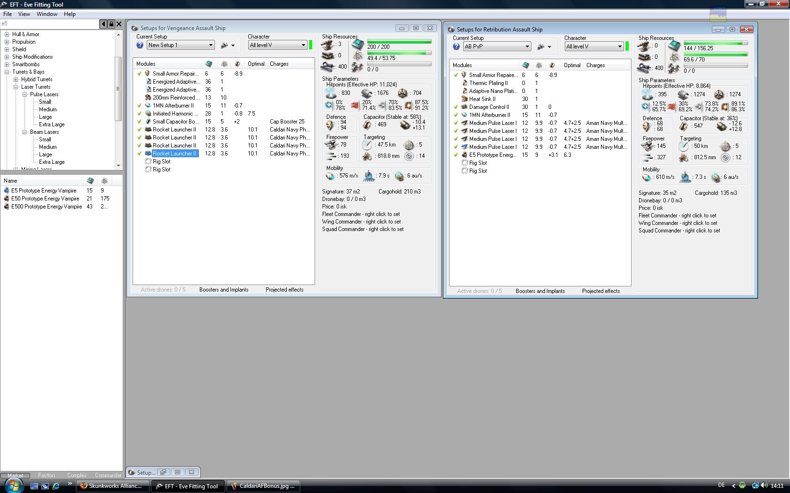Toggle Initiated Harmonic module checkmark in Vengeance
Screen dimensions: 790x493
[139, 114]
